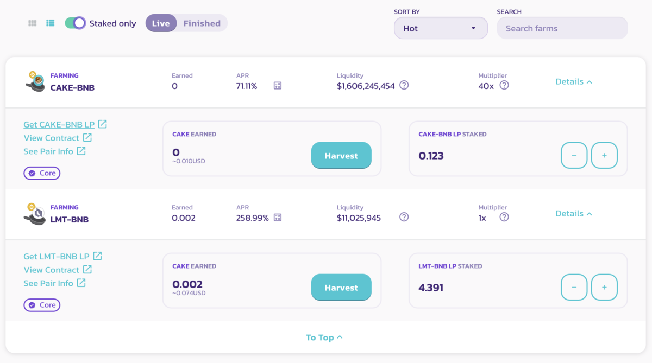This screenshot has height=363, width=652.
Task: Collapse CAKE-BNB farm Details
Action: (x=574, y=82)
